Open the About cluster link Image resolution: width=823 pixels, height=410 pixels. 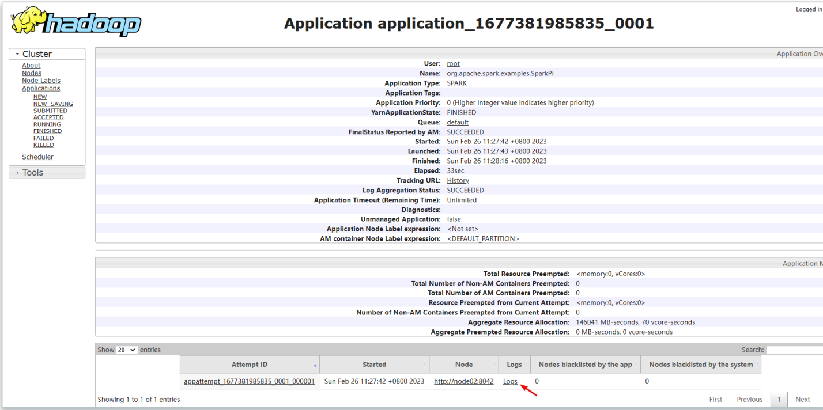(31, 66)
